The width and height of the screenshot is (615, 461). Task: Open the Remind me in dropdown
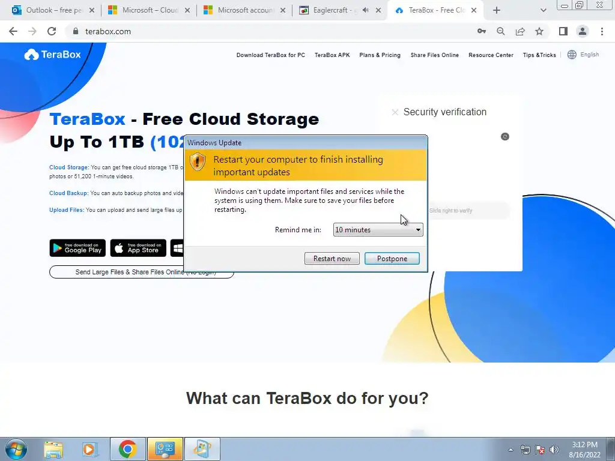[x=378, y=230]
